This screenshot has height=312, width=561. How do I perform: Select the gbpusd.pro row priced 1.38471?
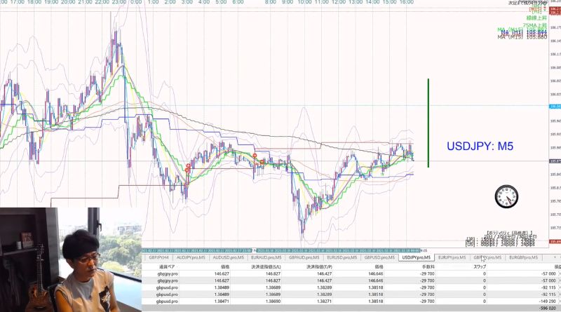point(351,301)
